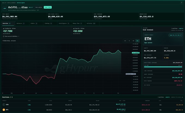Click the BTC liquidation price $68,305.75

(179, 110)
